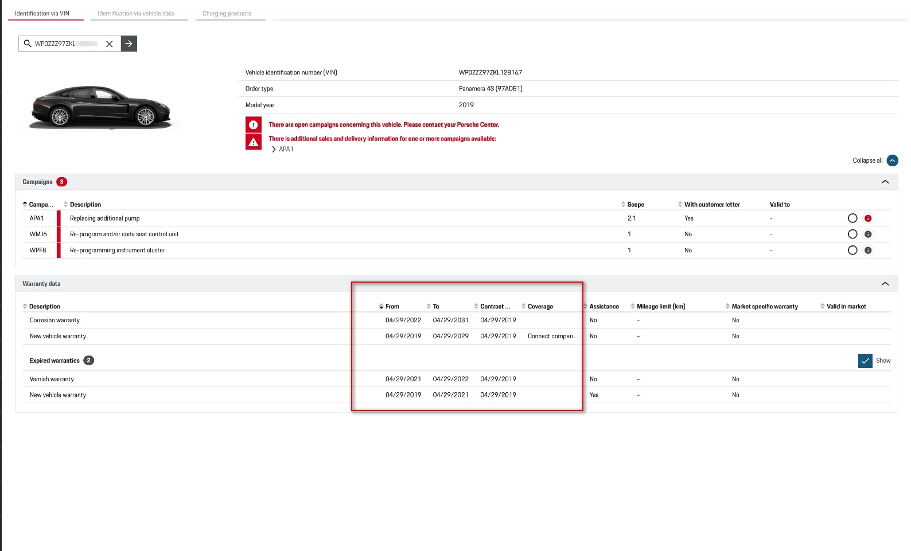Toggle the Show expired warranties checkbox
Viewport: 911px width, 551px height.
pyautogui.click(x=865, y=361)
